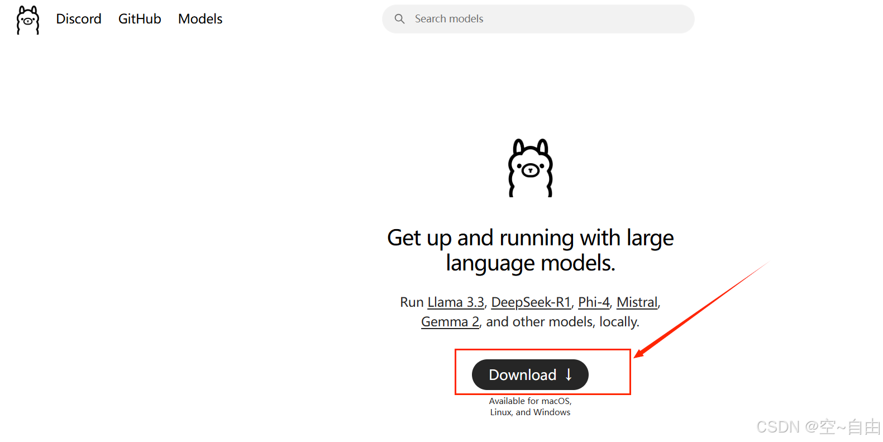
Task: Focus the Search models field
Action: (538, 19)
